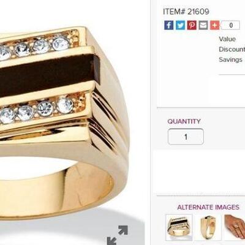Enlarge the image using the expand arrows icon
Image resolution: width=245 pixels, height=245 pixels.
tap(118, 235)
